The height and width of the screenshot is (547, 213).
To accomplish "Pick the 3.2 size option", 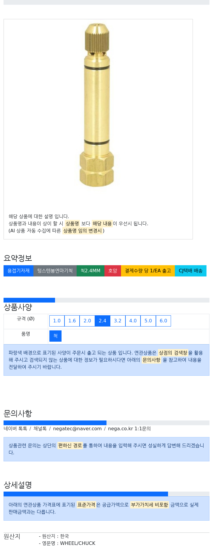I will [x=118, y=321].
